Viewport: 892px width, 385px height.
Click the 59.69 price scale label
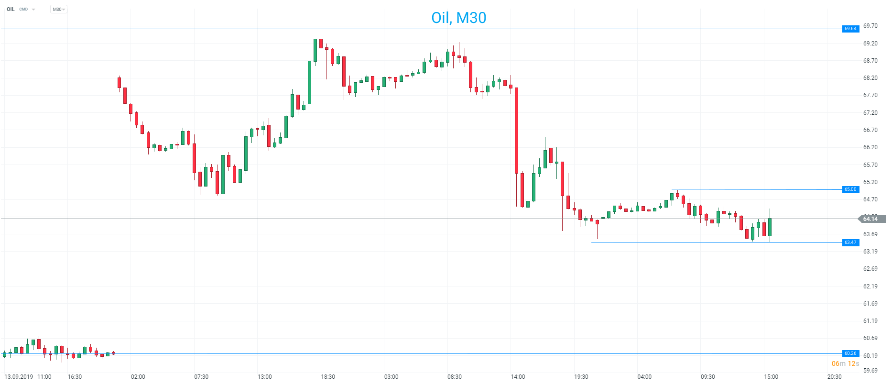click(870, 371)
